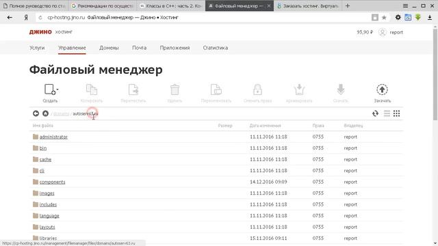Click the Переименовать rename icon
This screenshot has width=438, height=246.
[216, 90]
